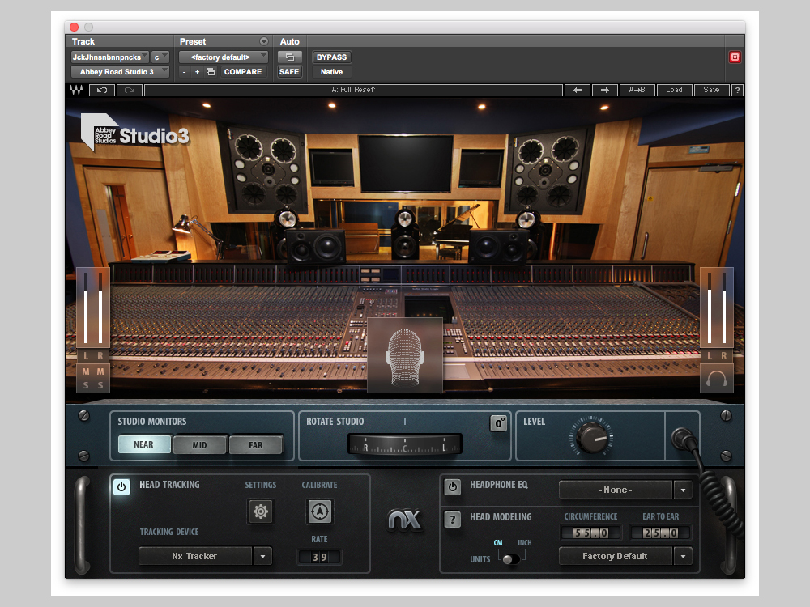
Task: Click the Save button
Action: pos(711,91)
